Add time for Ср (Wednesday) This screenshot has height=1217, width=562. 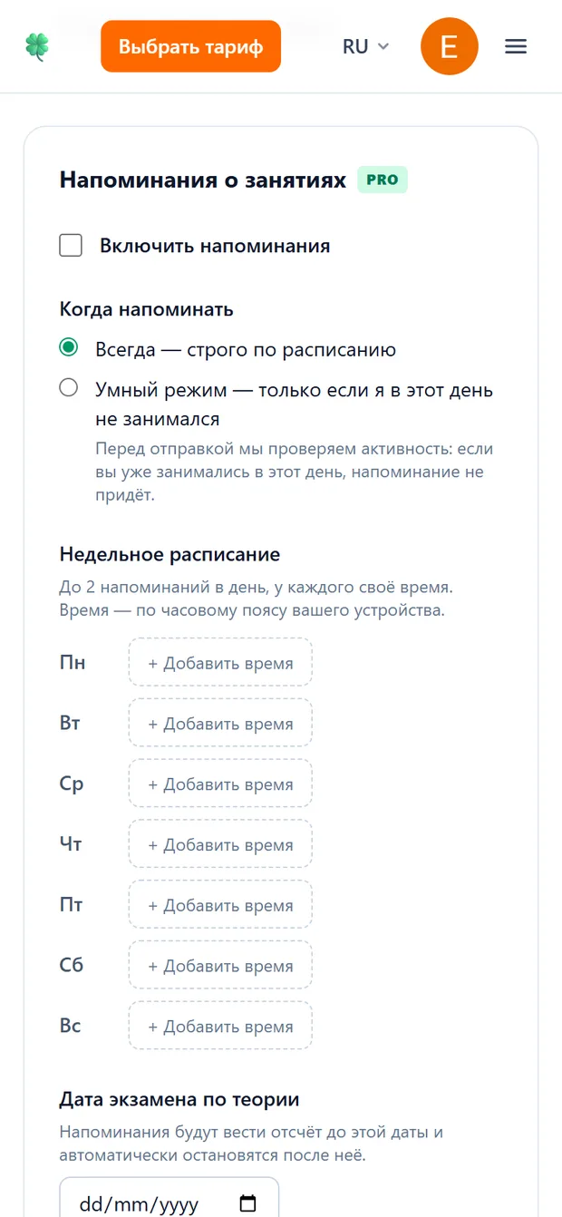pos(220,784)
